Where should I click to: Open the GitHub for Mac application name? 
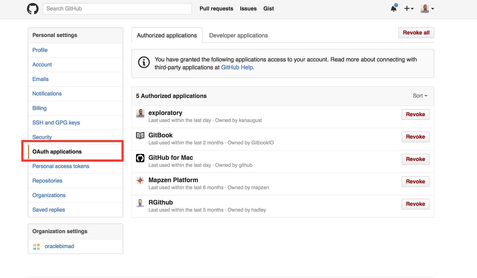click(171, 158)
